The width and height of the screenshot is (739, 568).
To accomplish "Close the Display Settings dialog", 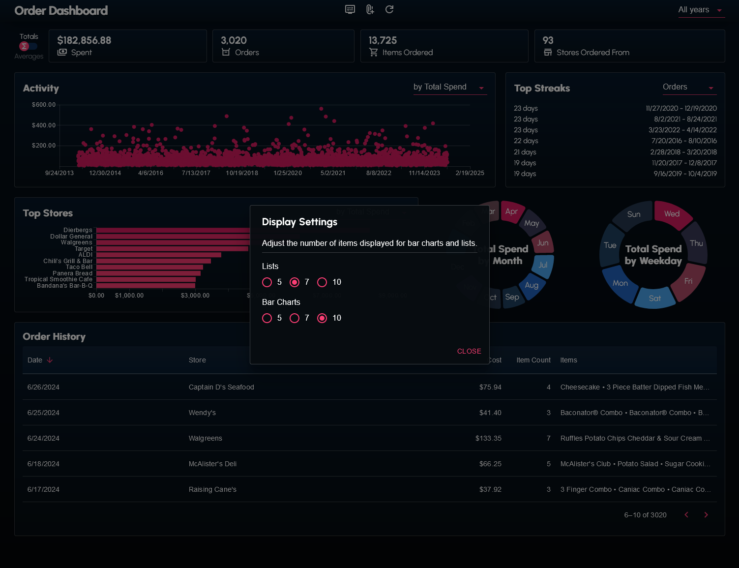I will click(469, 351).
